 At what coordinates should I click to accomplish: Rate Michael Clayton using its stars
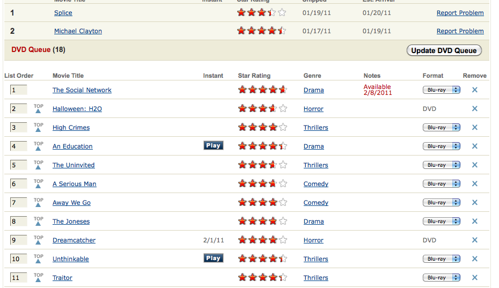click(x=262, y=31)
